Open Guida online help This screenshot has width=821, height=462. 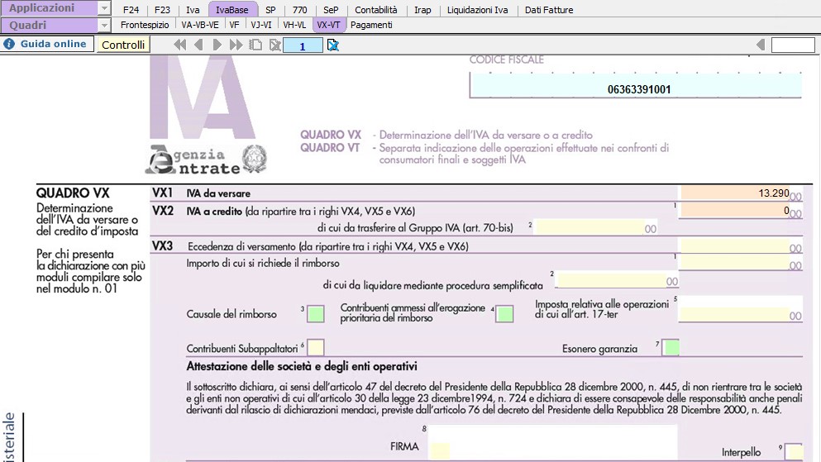coord(48,44)
